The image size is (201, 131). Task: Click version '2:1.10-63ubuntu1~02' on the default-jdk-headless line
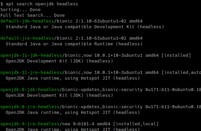(x=101, y=21)
